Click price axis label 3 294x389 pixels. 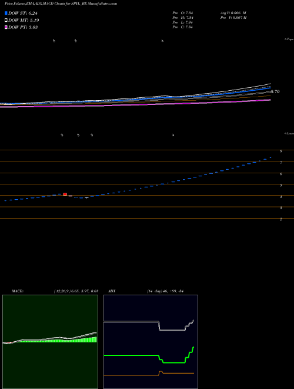281,208
